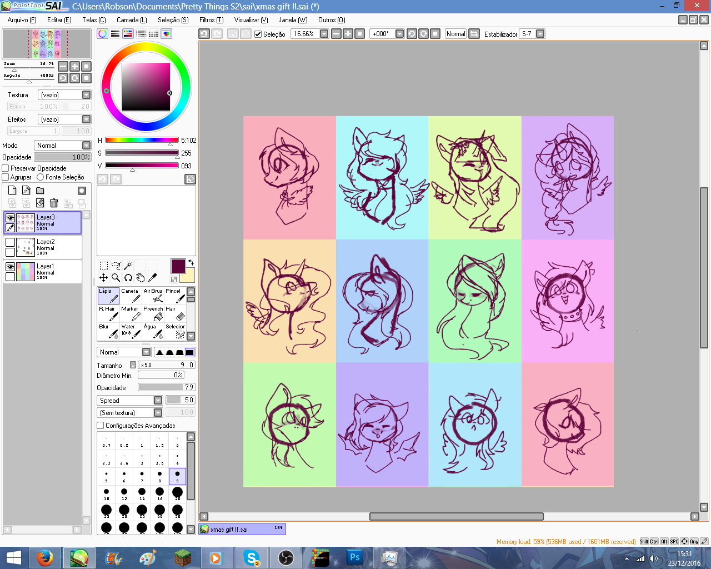This screenshot has height=569, width=711.
Task: Create a new linework layer
Action: (x=26, y=190)
